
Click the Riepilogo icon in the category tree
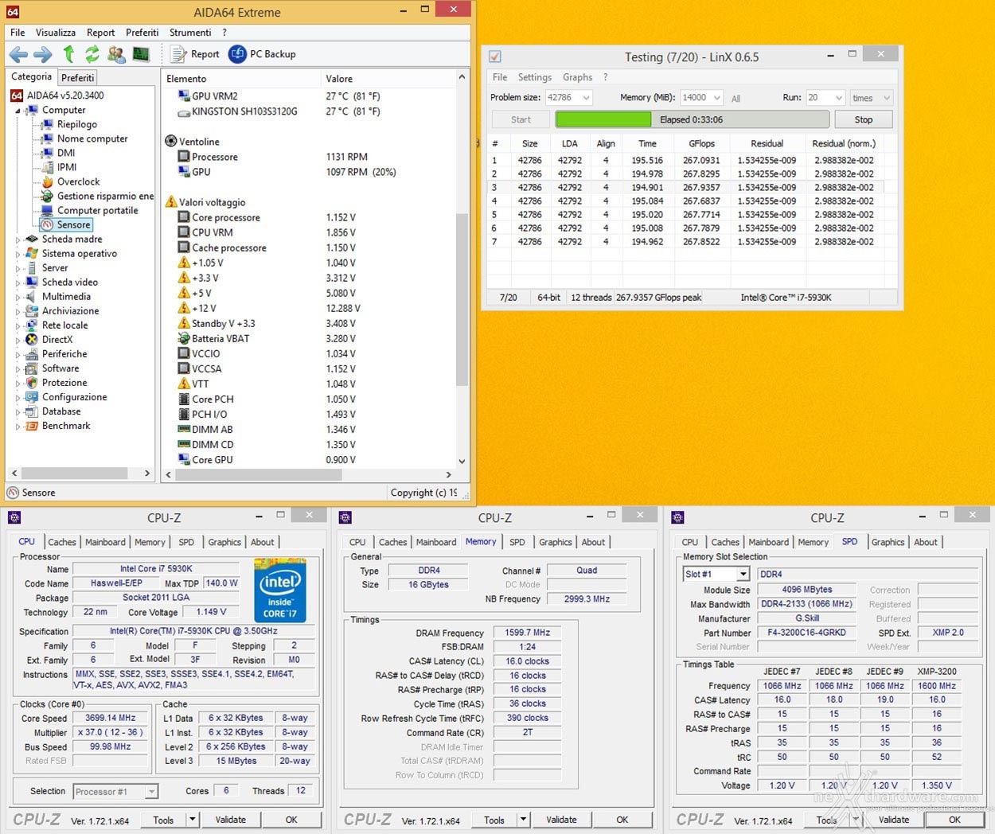[x=48, y=124]
